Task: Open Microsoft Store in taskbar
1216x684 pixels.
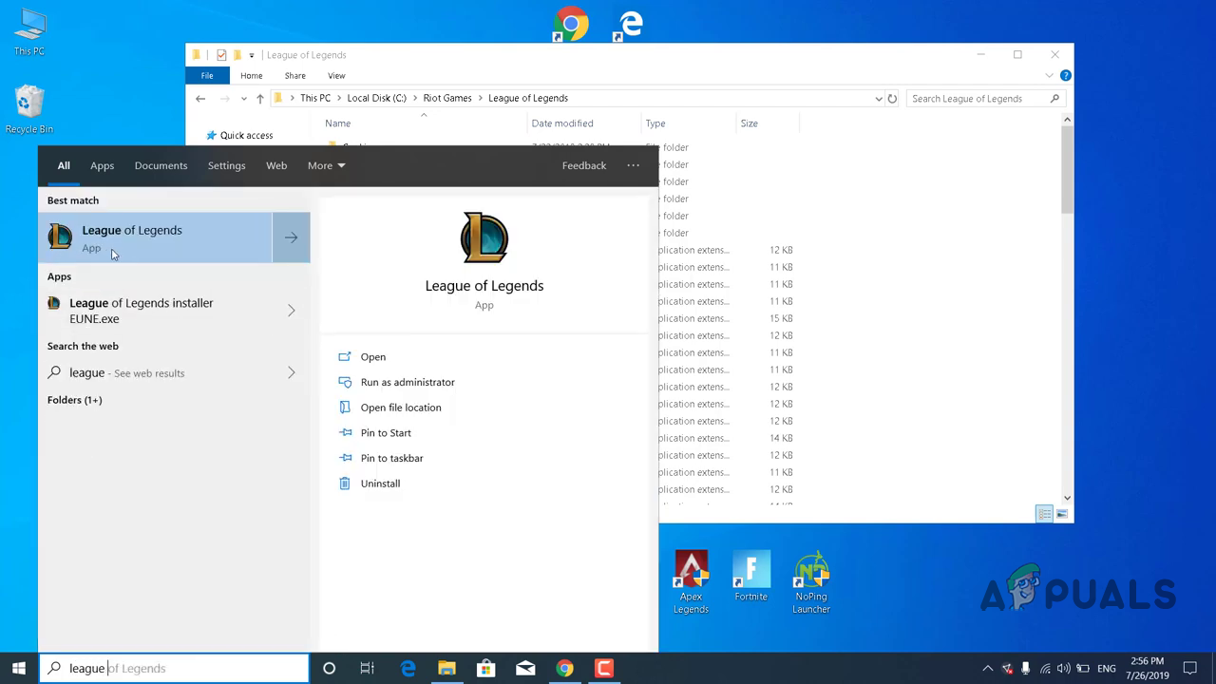Action: point(485,669)
